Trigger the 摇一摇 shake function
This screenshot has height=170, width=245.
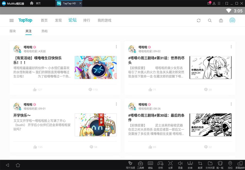pos(220,165)
